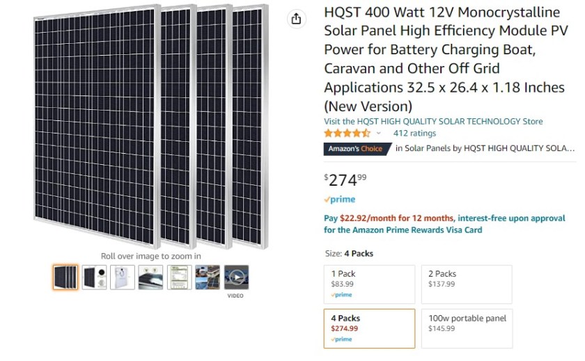This screenshot has height=361, width=585.
Task: Open the 412 ratings link
Action: tap(414, 133)
